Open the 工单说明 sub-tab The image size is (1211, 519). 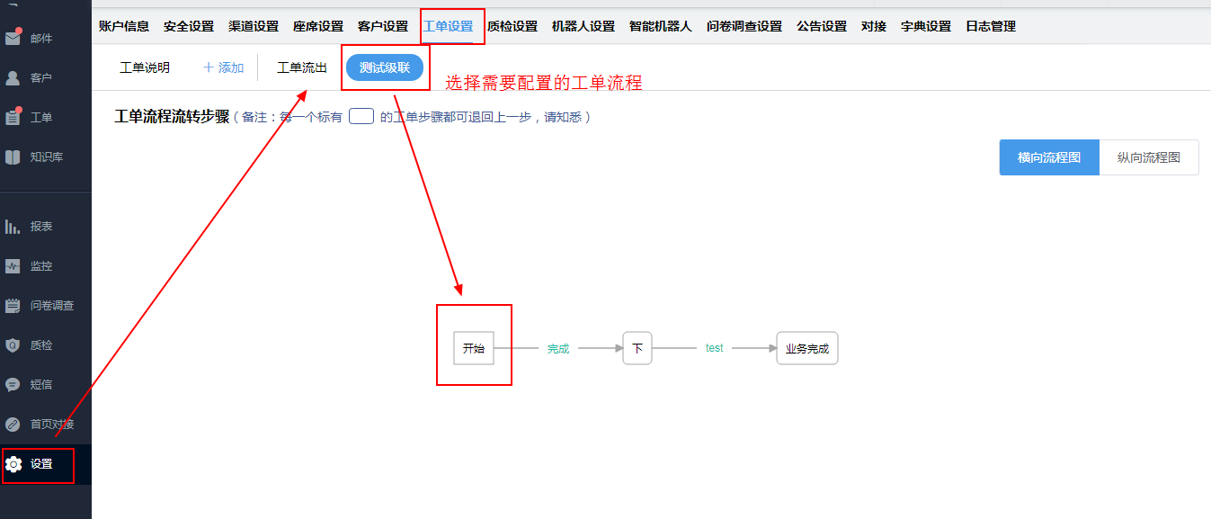coord(145,67)
